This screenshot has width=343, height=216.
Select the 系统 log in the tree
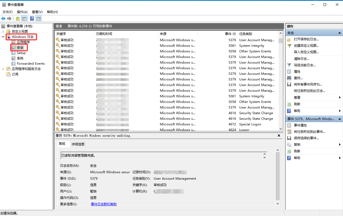(20, 58)
